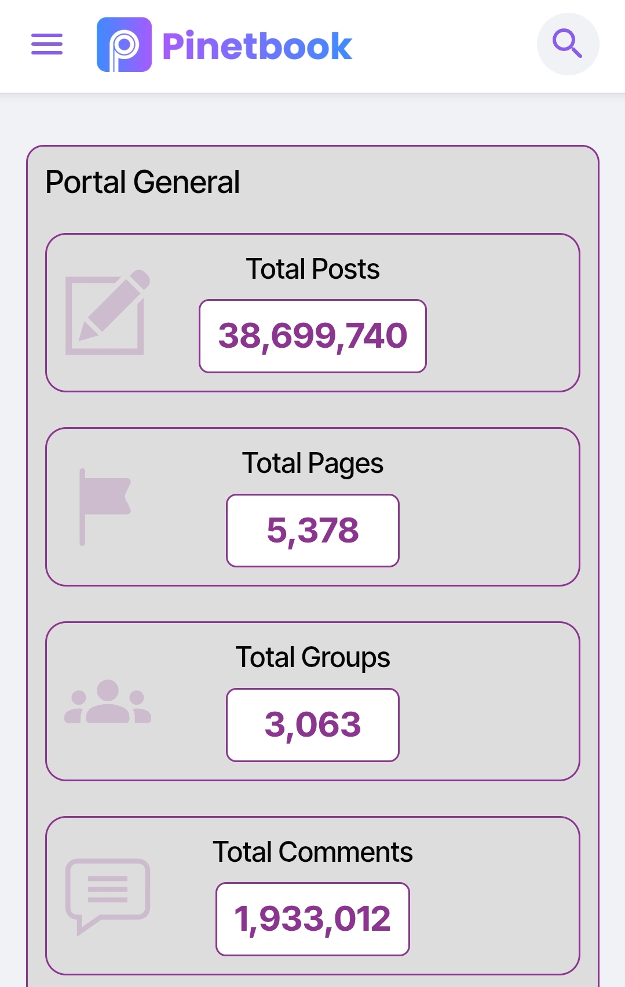The width and height of the screenshot is (625, 987).
Task: Open search with the magnifier icon
Action: tap(568, 44)
